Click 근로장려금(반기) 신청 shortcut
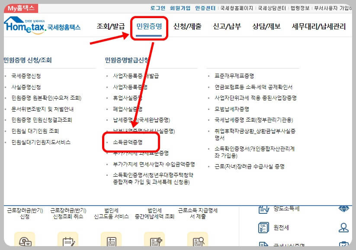Viewport: 356px width, 250px height. click(x=25, y=213)
